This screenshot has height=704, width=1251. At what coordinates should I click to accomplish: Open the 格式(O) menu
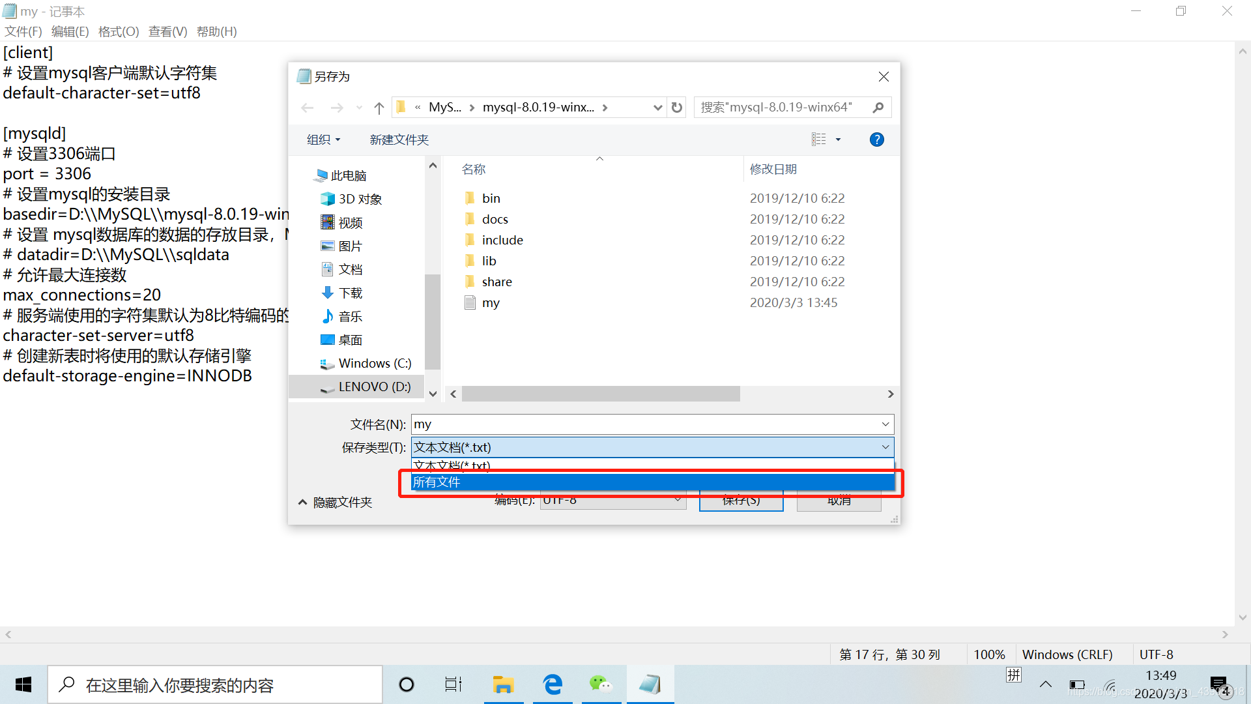[x=119, y=31]
